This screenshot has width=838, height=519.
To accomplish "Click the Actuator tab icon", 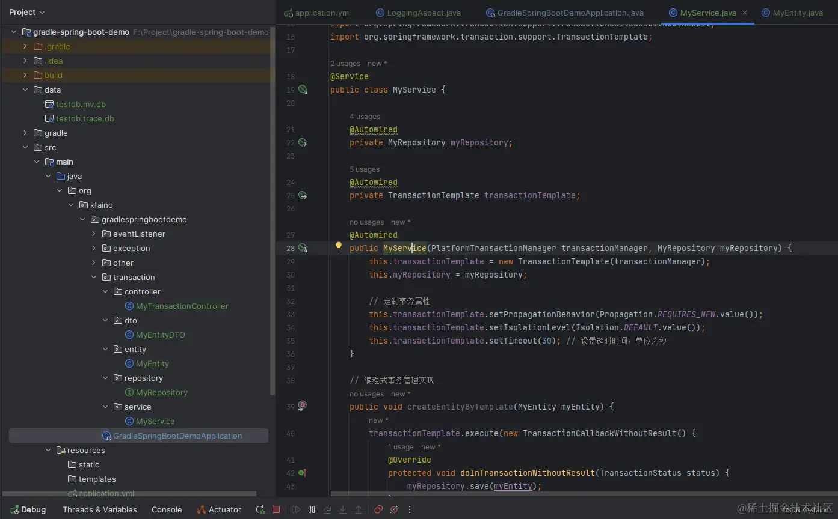I will tap(202, 509).
